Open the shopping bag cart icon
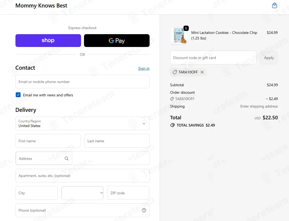Image resolution: width=289 pixels, height=221 pixels. (274, 5)
